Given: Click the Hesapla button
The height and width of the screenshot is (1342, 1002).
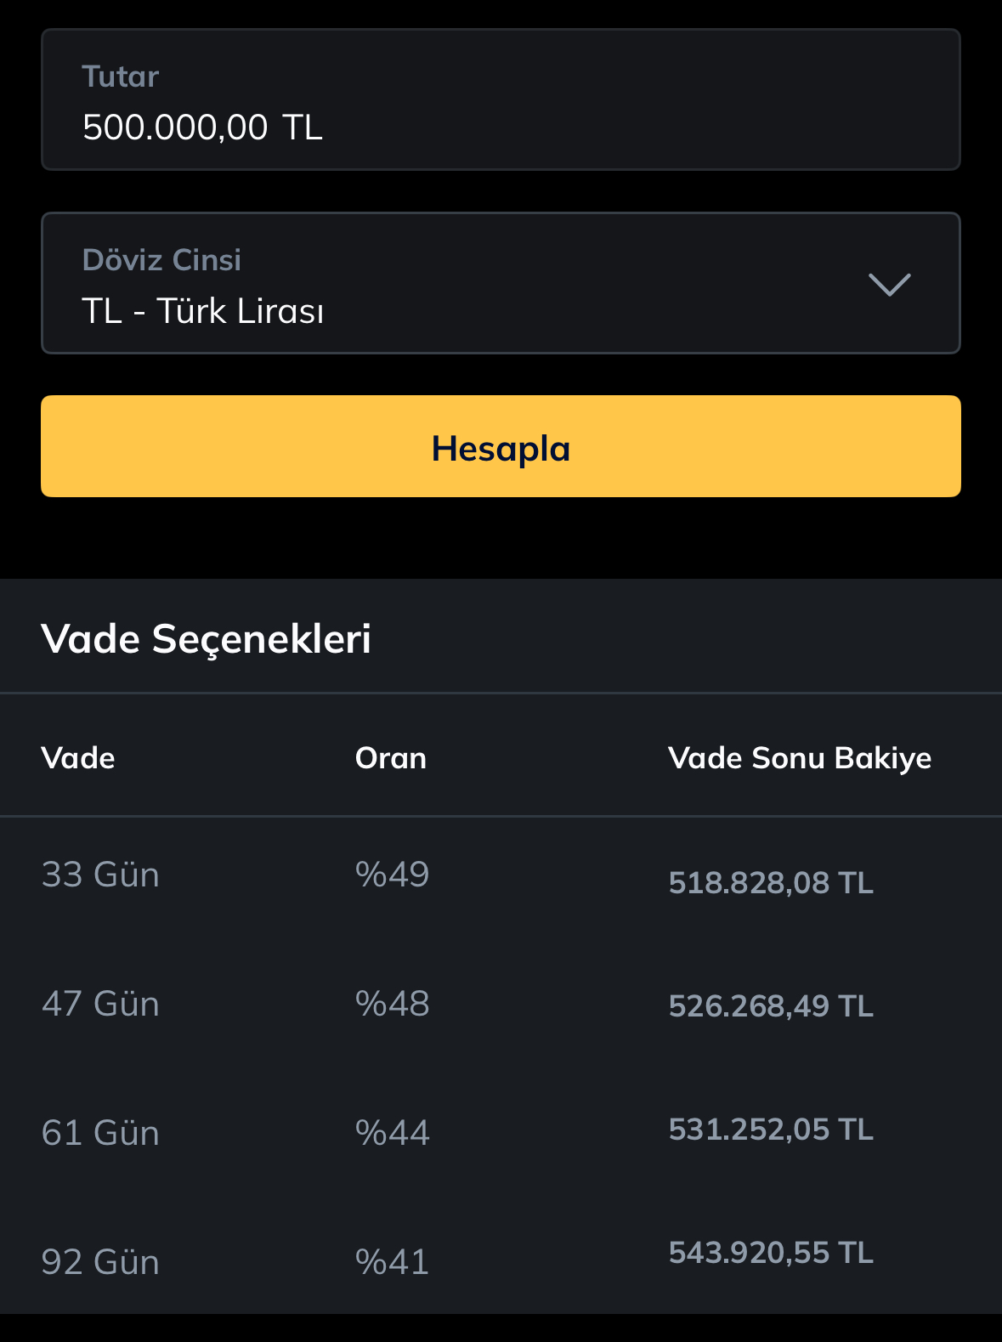Looking at the screenshot, I should (501, 446).
